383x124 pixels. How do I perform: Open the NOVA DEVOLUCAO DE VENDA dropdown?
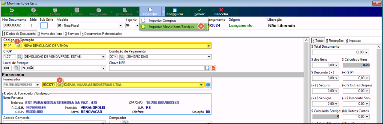208,46
